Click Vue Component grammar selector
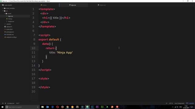This screenshot has height=109, width=195. [x=179, y=103]
